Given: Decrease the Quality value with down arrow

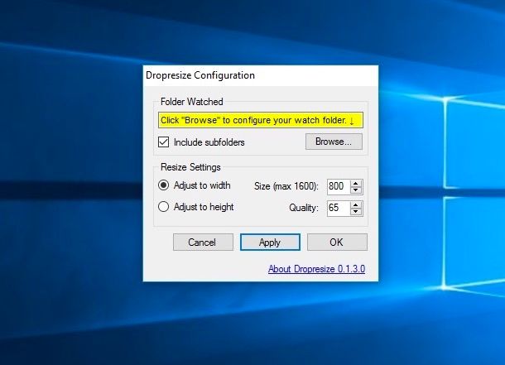Looking at the screenshot, I should 356,212.
